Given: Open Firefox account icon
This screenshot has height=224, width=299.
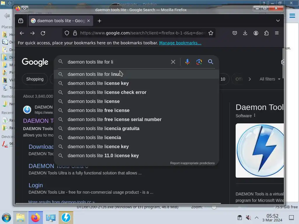Looking at the screenshot, I should click(256, 33).
